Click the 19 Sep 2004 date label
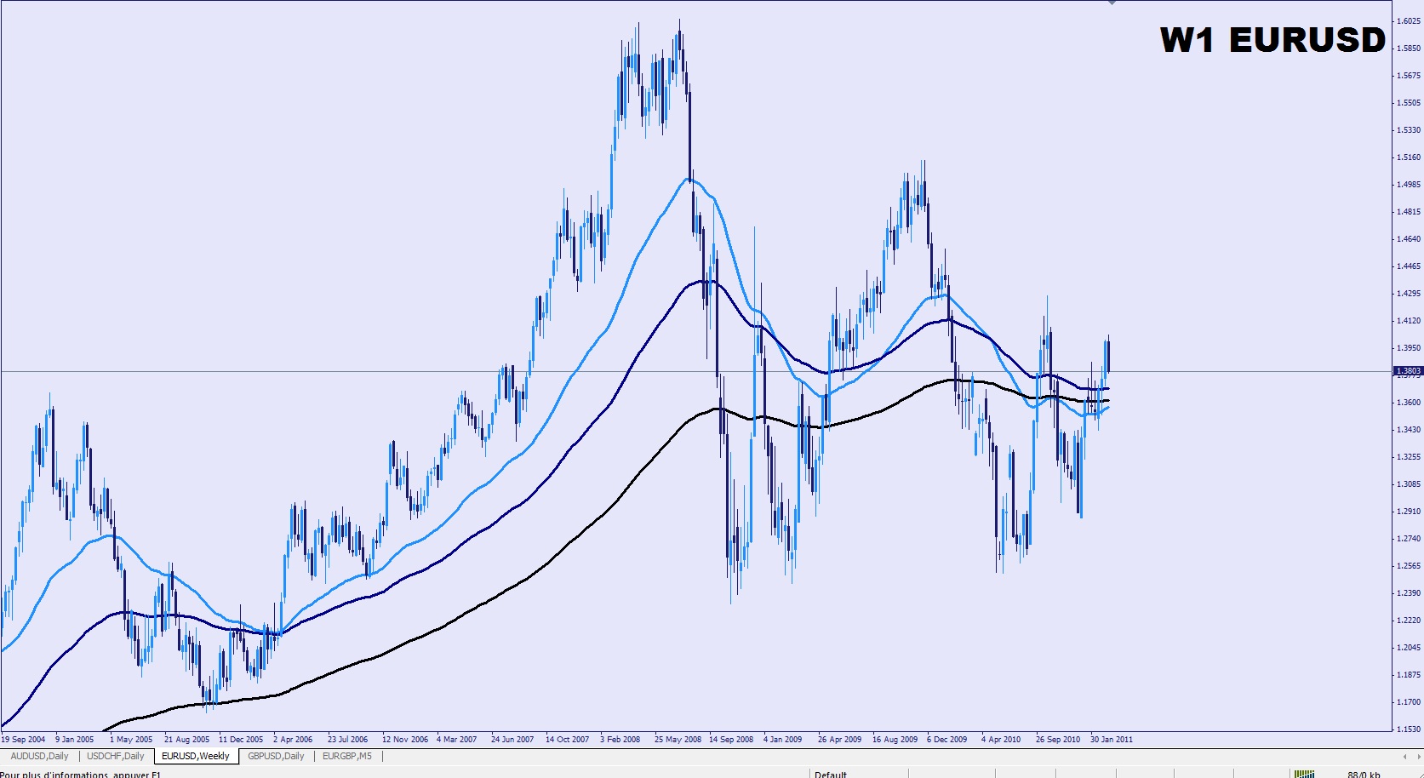This screenshot has width=1424, height=778. 24,740
